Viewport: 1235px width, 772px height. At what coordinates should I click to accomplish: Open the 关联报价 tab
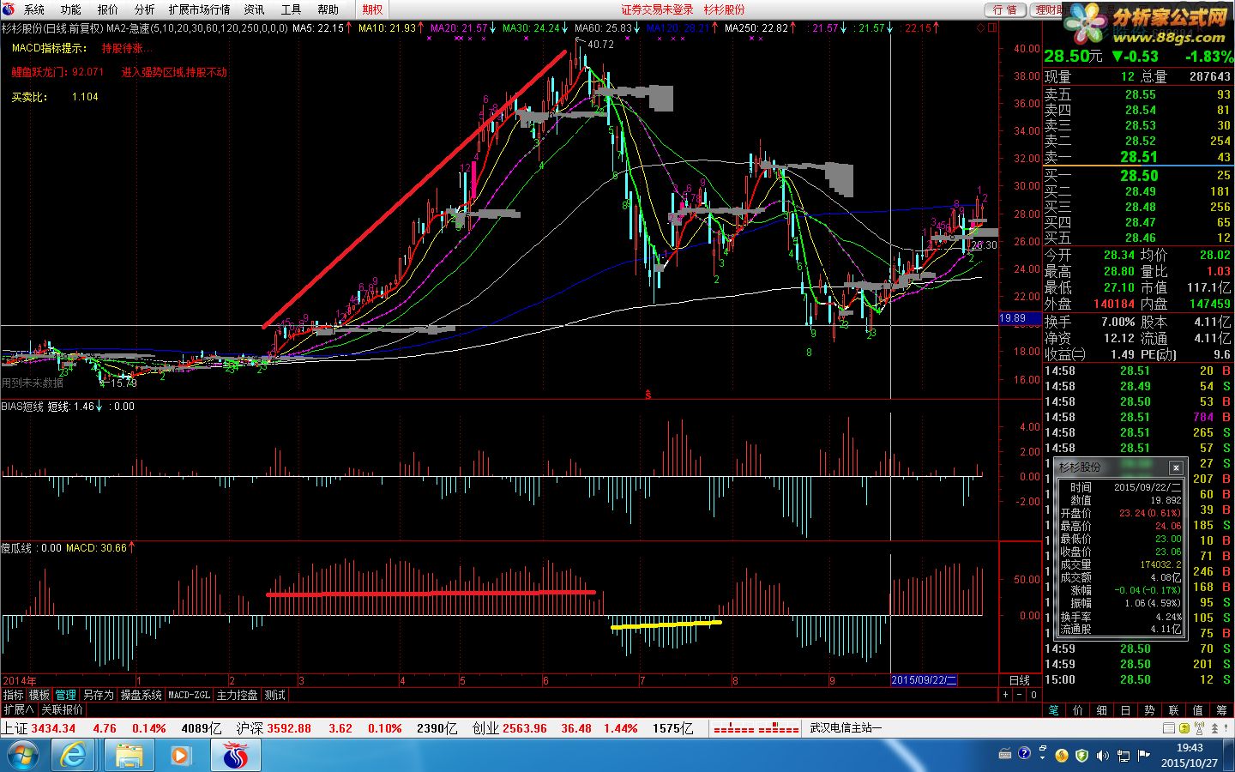pyautogui.click(x=62, y=709)
